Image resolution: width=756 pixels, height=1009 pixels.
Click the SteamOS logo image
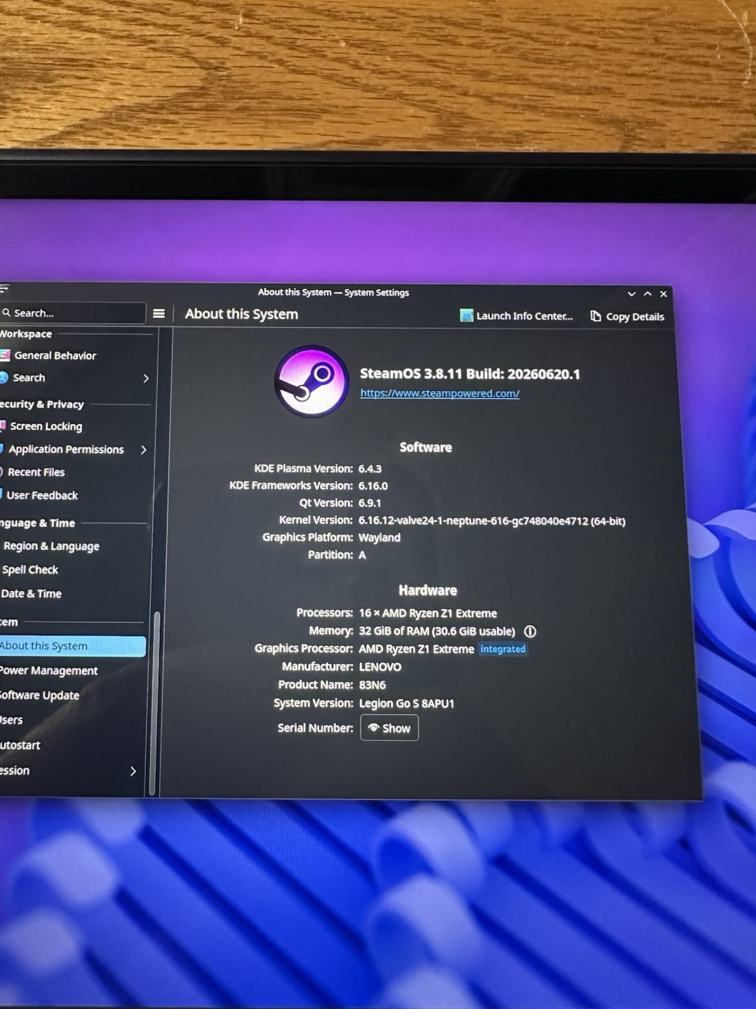tap(311, 381)
